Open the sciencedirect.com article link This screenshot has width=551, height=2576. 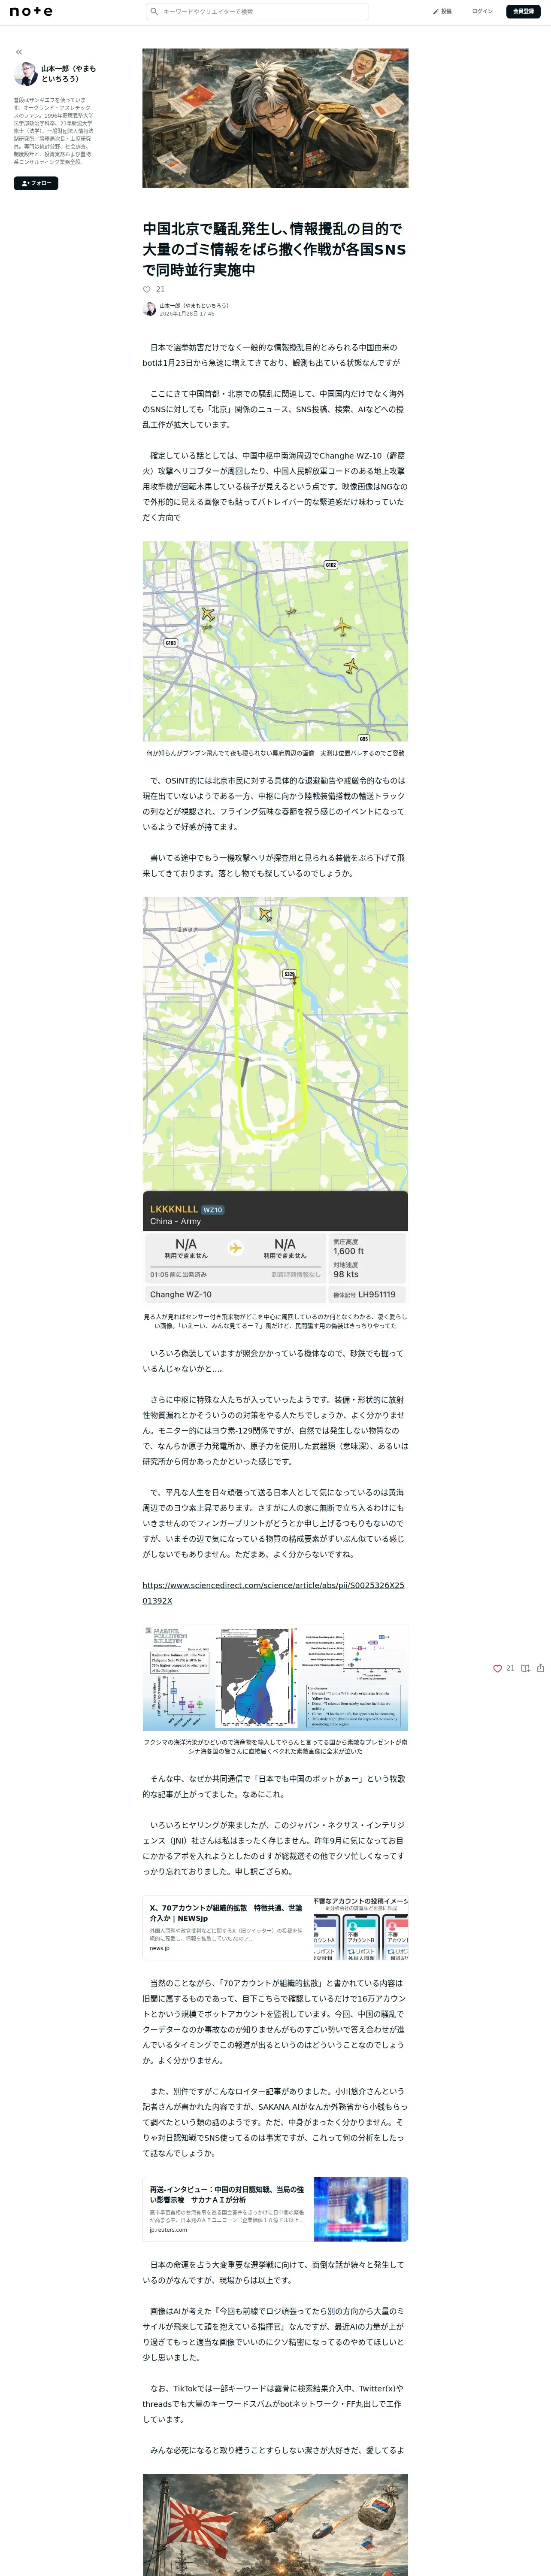[273, 1592]
